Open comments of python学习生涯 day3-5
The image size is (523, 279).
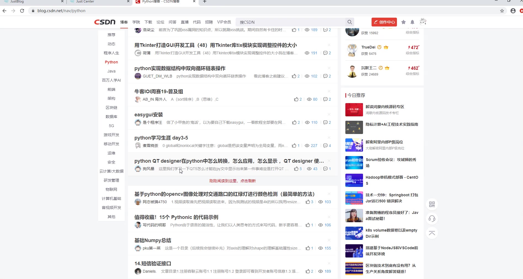[x=327, y=146]
